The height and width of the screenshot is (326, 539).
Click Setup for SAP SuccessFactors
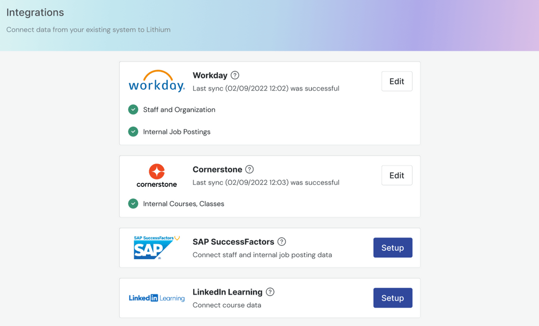pyautogui.click(x=393, y=247)
